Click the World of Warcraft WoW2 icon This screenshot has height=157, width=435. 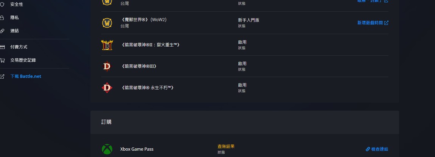click(107, 23)
